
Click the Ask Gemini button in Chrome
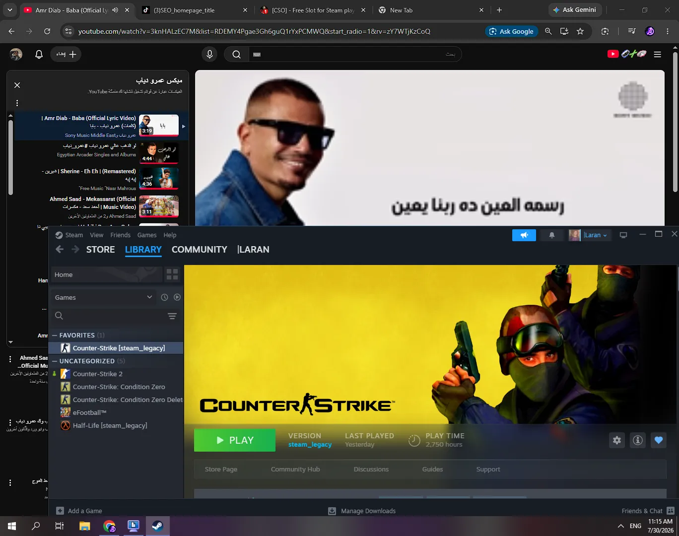tap(575, 10)
